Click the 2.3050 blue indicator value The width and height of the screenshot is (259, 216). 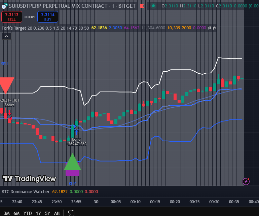(x=115, y=28)
